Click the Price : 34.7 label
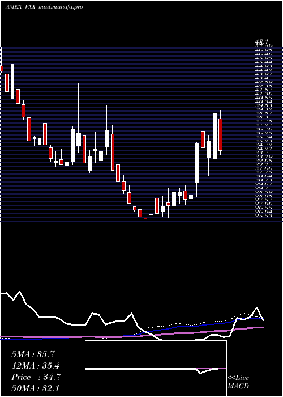Image resolution: width=283 pixels, height=397 pixels. click(36, 377)
